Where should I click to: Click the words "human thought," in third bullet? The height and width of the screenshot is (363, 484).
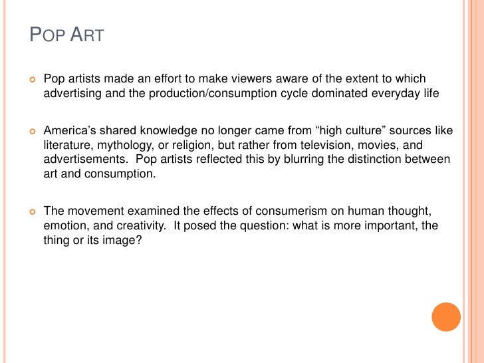pyautogui.click(x=390, y=211)
